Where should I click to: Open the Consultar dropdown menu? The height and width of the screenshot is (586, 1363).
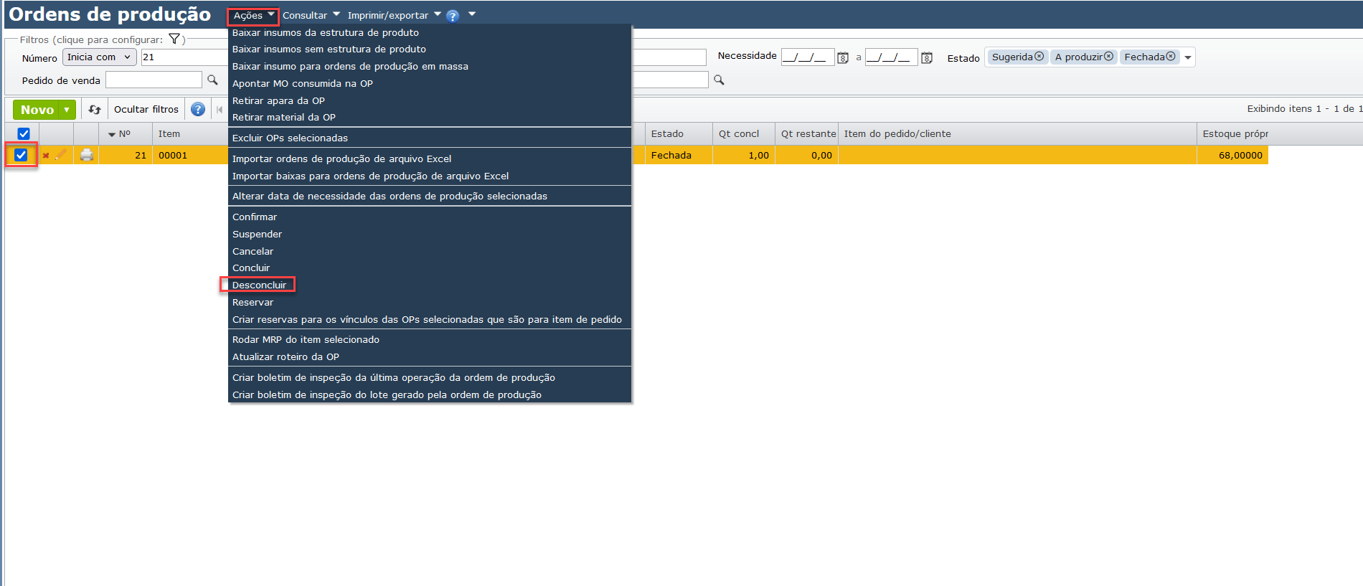pyautogui.click(x=311, y=15)
